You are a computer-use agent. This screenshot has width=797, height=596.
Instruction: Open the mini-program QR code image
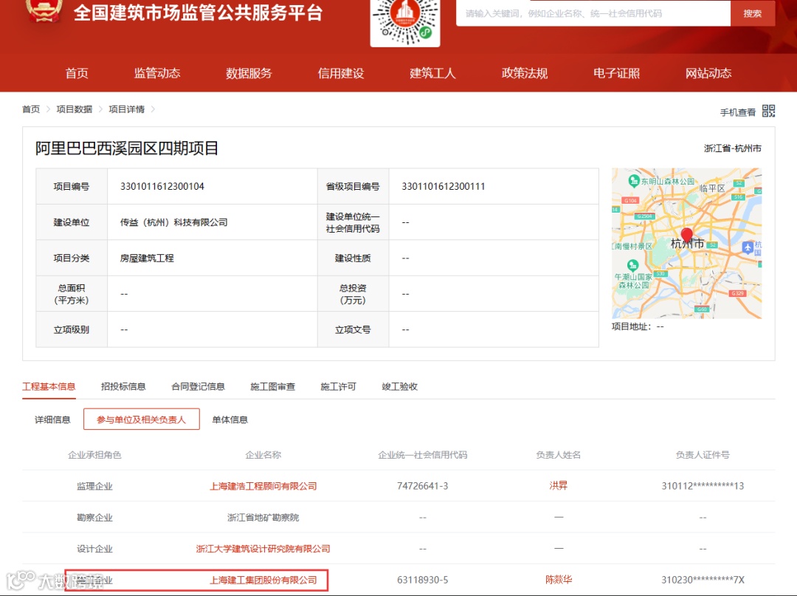pyautogui.click(x=405, y=22)
